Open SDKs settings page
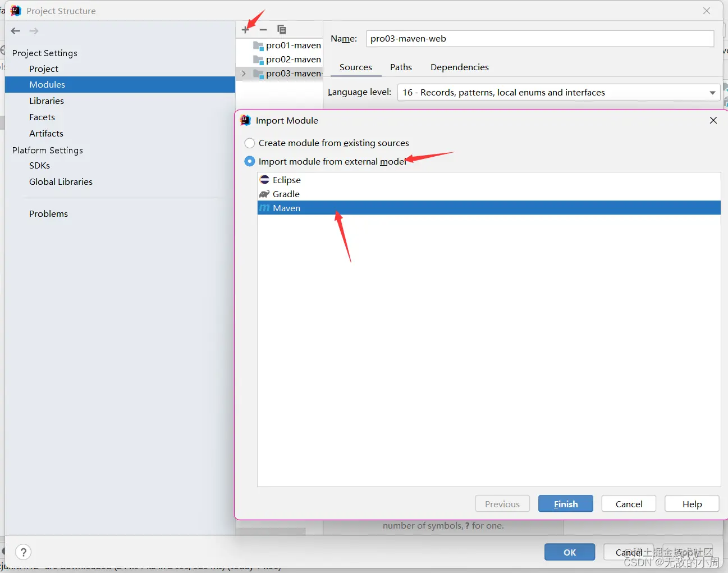 coord(39,165)
